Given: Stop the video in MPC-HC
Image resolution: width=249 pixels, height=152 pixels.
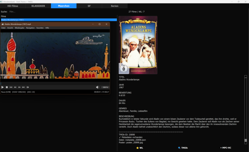Looking at the screenshot, I should click(x=7, y=87).
